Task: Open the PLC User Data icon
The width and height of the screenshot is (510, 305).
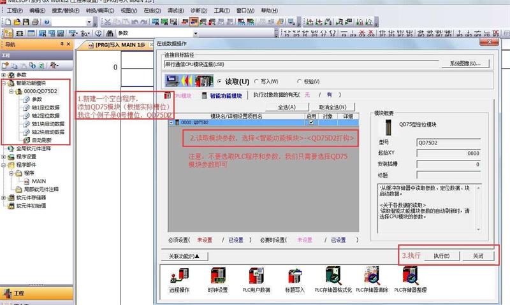Action: (x=256, y=276)
